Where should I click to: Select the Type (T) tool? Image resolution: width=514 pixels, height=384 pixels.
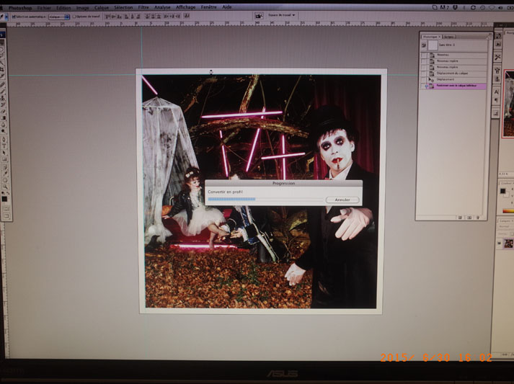click(4, 146)
